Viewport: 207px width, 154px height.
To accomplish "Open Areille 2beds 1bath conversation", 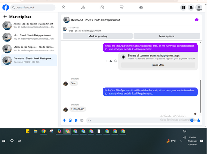I will (x=29, y=26).
